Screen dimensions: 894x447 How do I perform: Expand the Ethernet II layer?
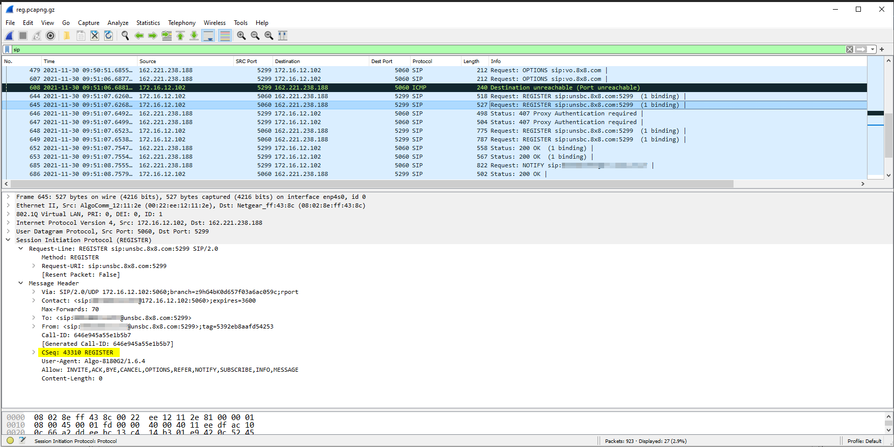(x=8, y=205)
